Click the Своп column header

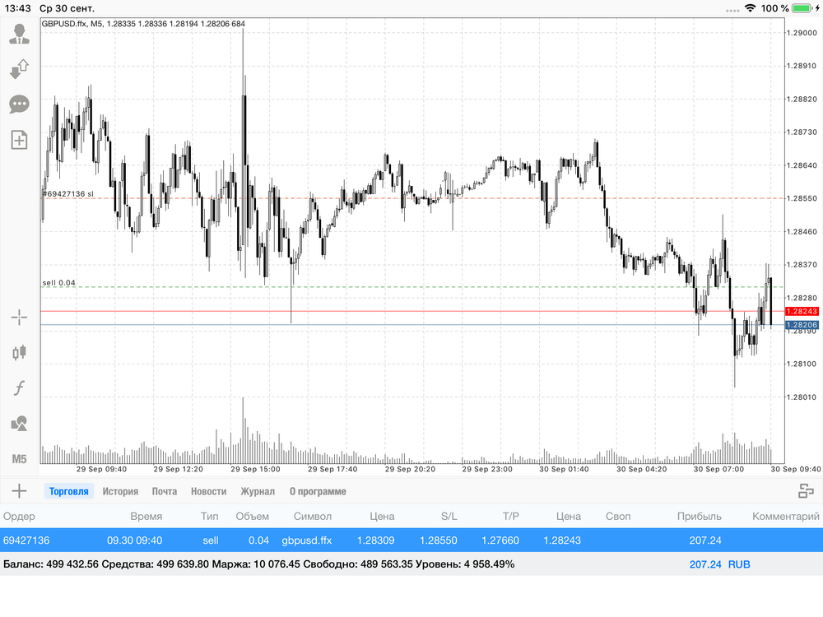pyautogui.click(x=618, y=517)
